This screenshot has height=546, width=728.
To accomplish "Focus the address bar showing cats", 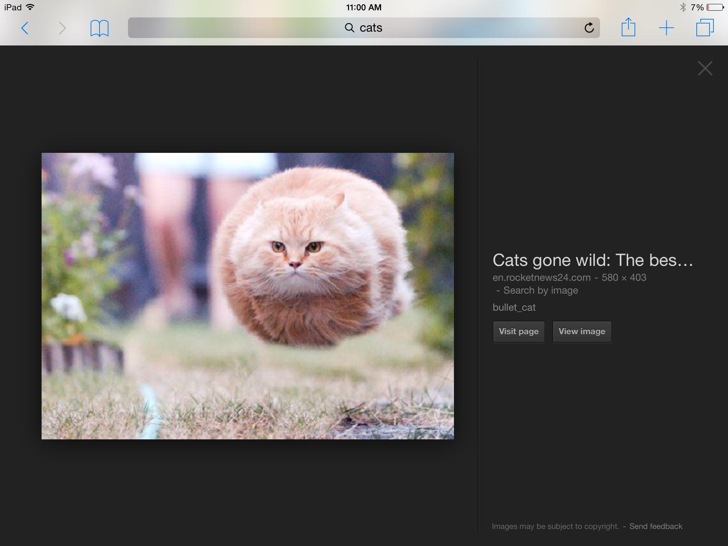I will point(364,28).
